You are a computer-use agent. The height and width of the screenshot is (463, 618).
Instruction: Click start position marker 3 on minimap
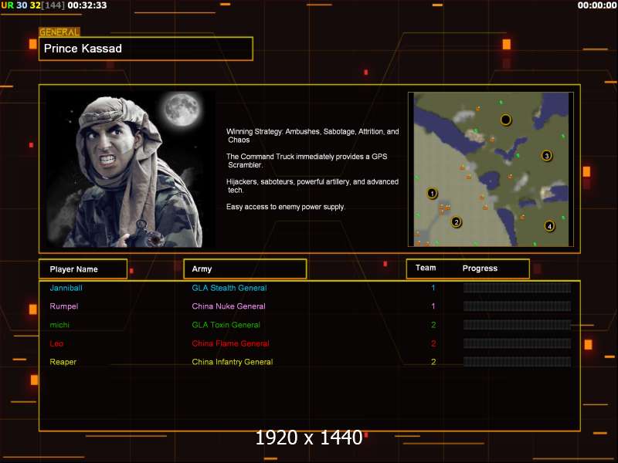tap(546, 156)
